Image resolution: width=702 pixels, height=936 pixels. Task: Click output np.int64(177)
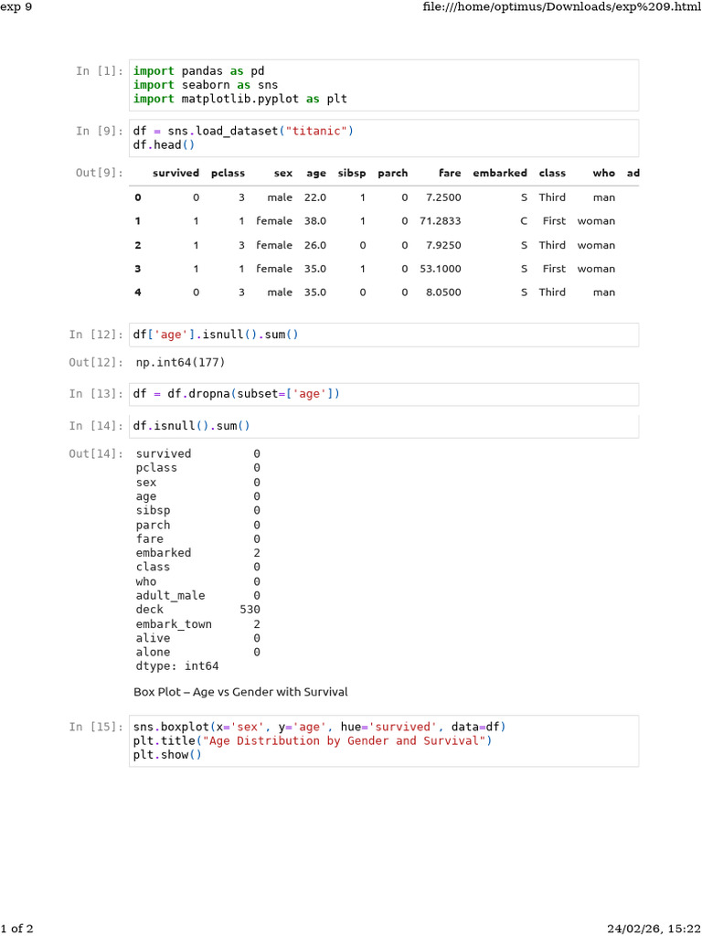pyautogui.click(x=180, y=362)
